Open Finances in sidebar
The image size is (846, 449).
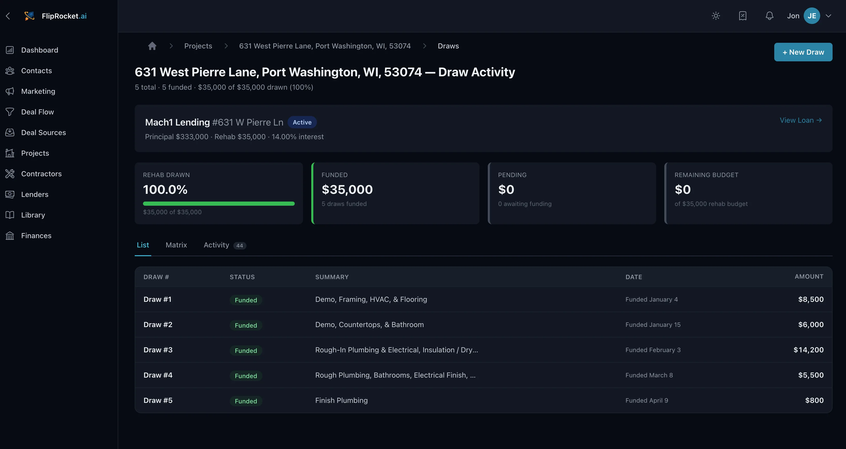36,236
